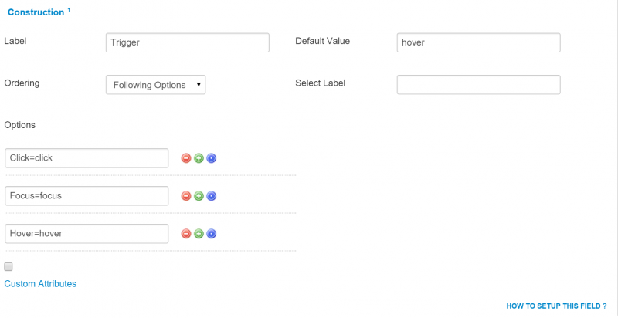Remove the Focus=focus option with red minus
The width and height of the screenshot is (618, 318).
coord(186,196)
